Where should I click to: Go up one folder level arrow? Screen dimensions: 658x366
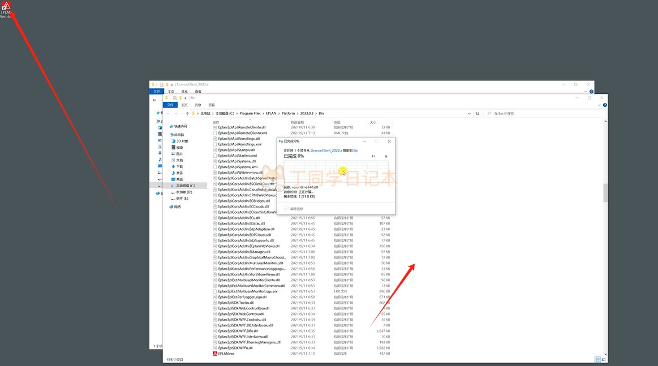click(x=187, y=114)
